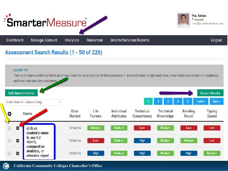Open the gear menu for the first 10/04/16 row
The image size is (228, 171).
[18, 128]
